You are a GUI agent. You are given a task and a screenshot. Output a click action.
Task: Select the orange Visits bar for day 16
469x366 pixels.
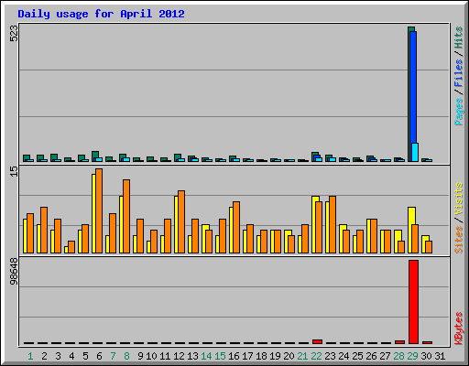coord(236,227)
